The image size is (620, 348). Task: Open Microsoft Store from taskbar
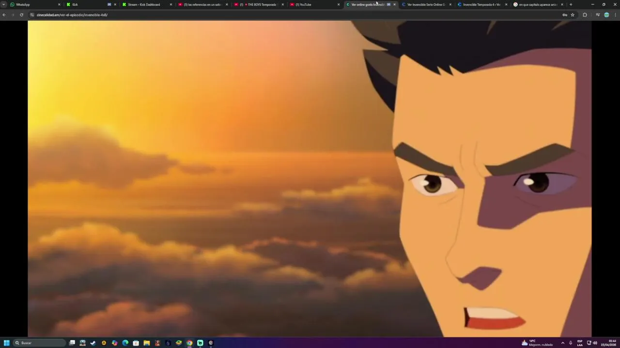coord(136,343)
